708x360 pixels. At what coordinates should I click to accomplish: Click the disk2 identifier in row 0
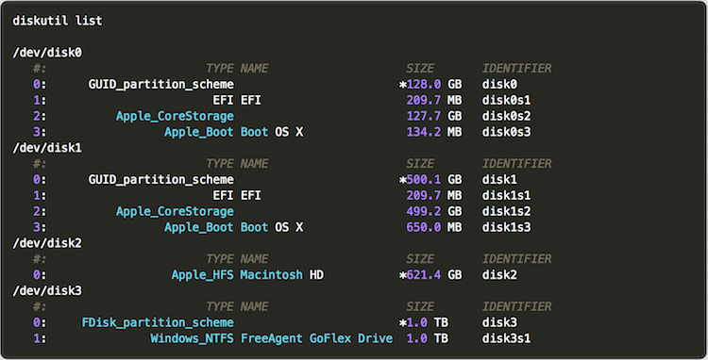point(499,275)
